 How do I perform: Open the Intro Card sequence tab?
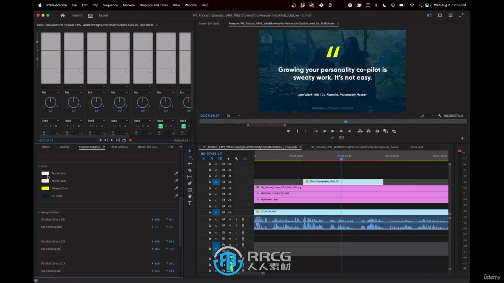[417, 147]
